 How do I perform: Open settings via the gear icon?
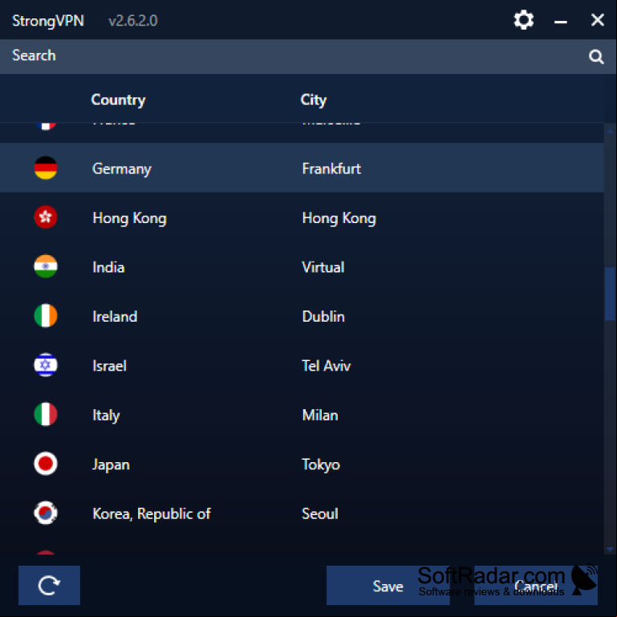click(524, 20)
